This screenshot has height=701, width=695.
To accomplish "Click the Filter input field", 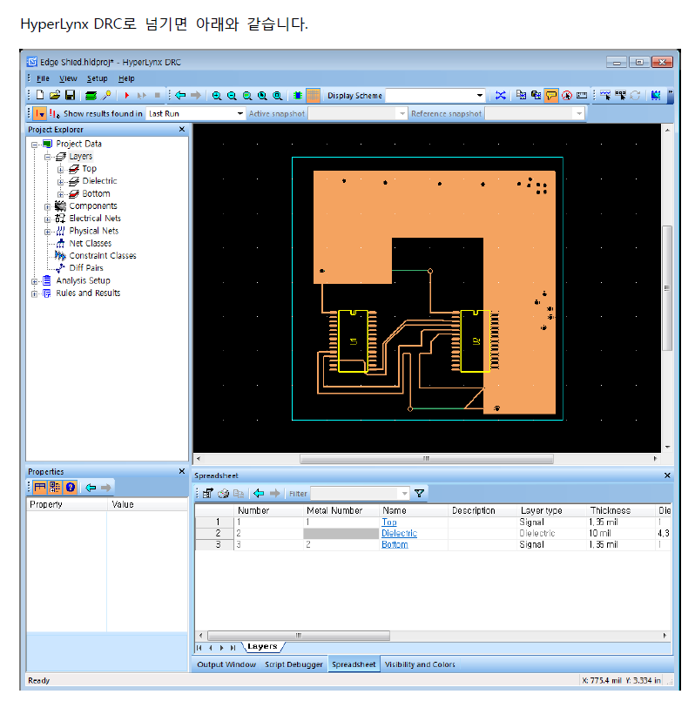I will point(360,494).
